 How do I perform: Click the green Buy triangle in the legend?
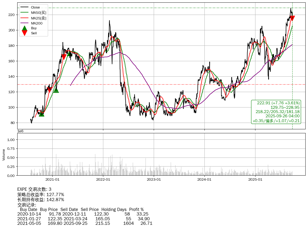pyautogui.click(x=24, y=28)
